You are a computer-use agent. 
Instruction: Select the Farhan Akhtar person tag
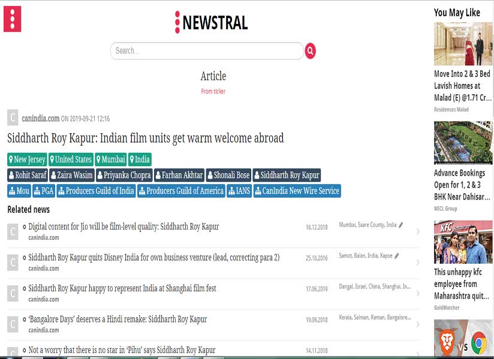179,175
